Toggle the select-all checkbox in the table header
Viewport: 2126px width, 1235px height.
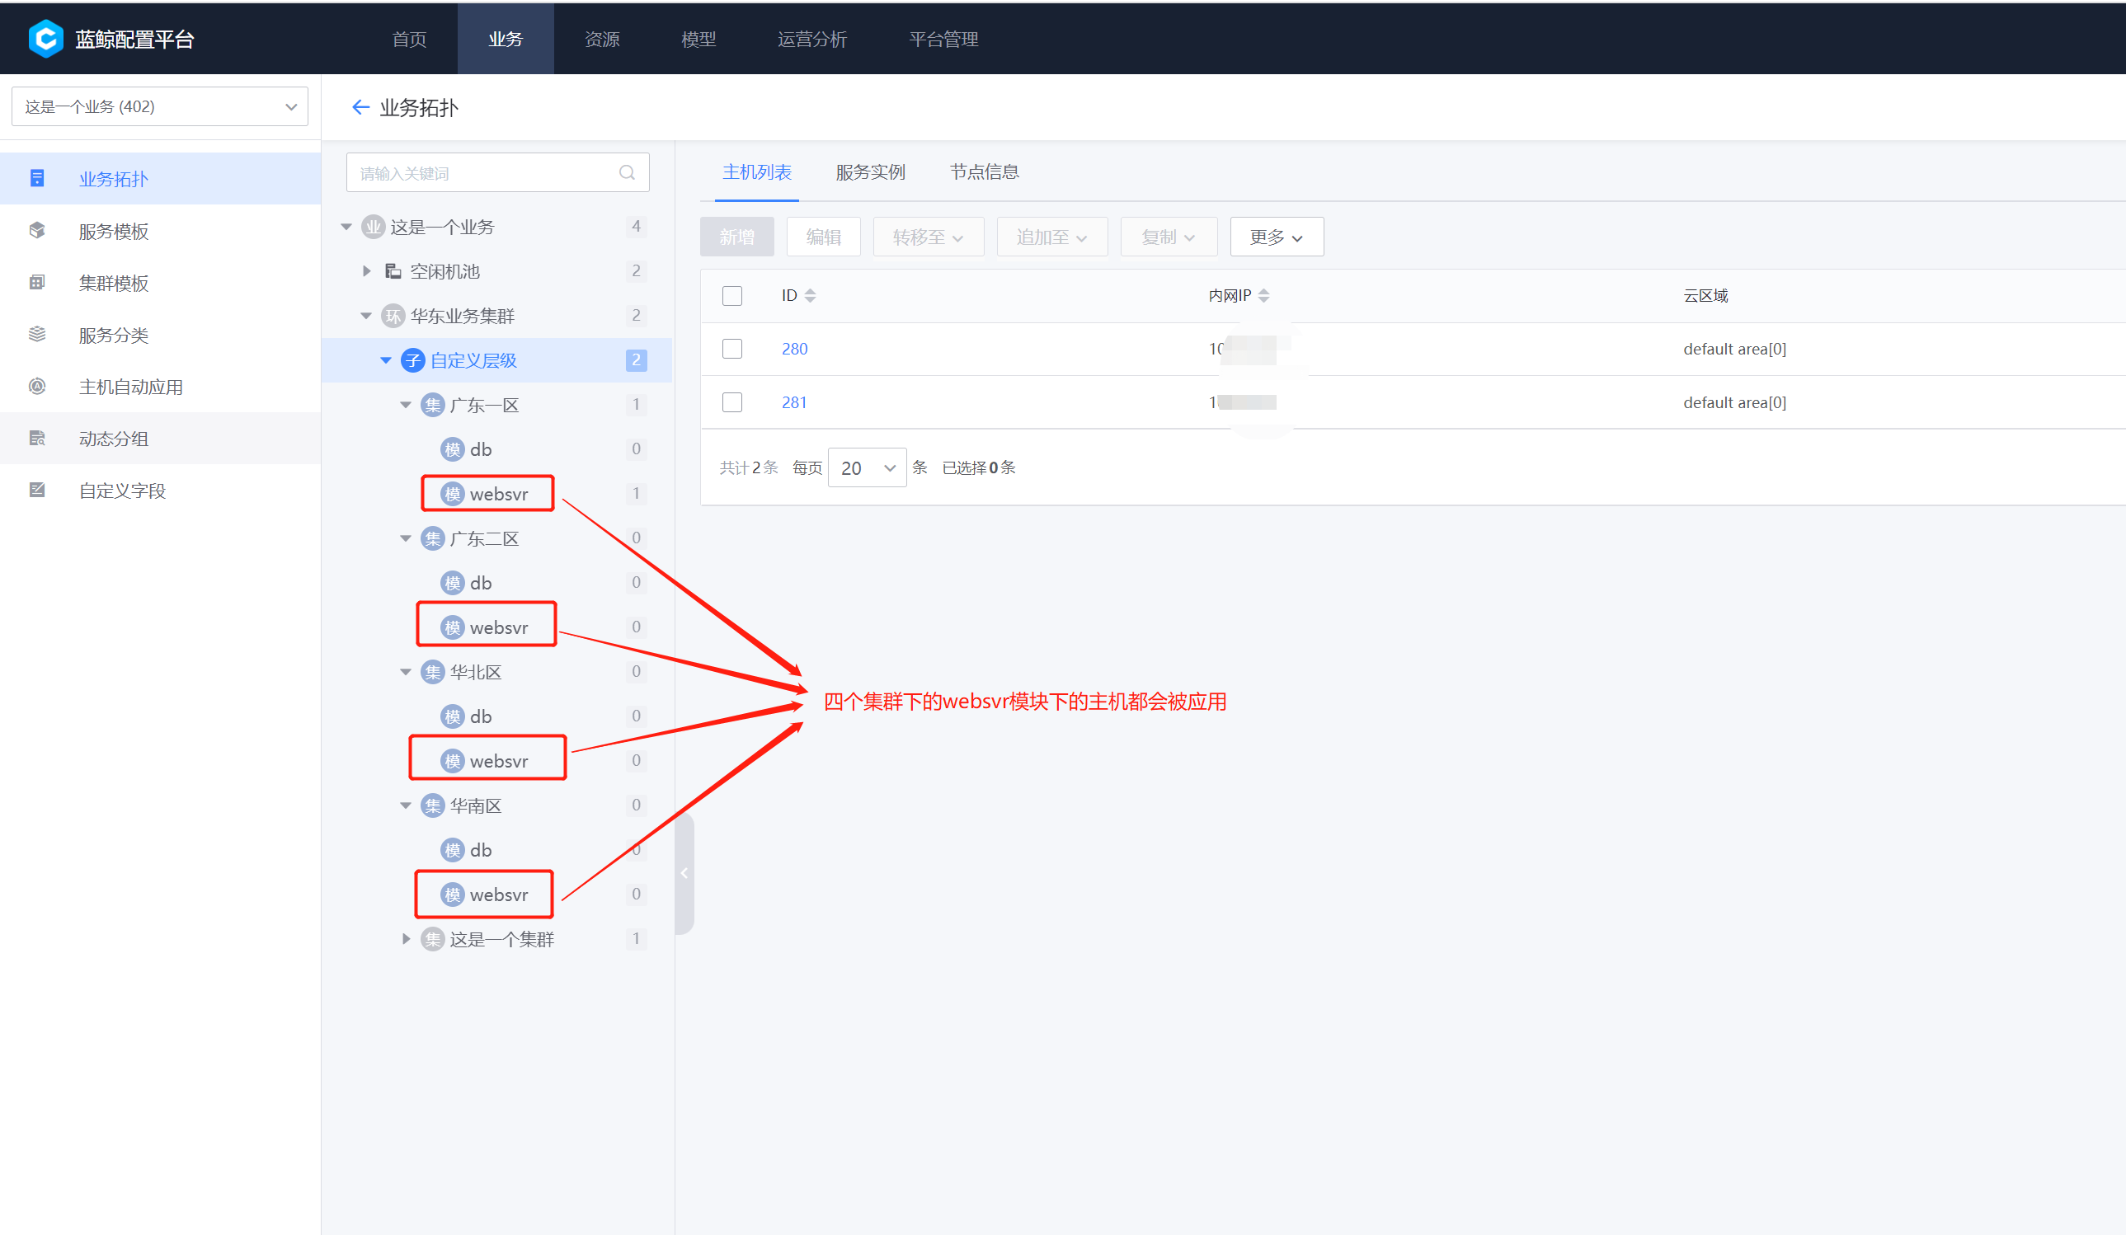(732, 295)
